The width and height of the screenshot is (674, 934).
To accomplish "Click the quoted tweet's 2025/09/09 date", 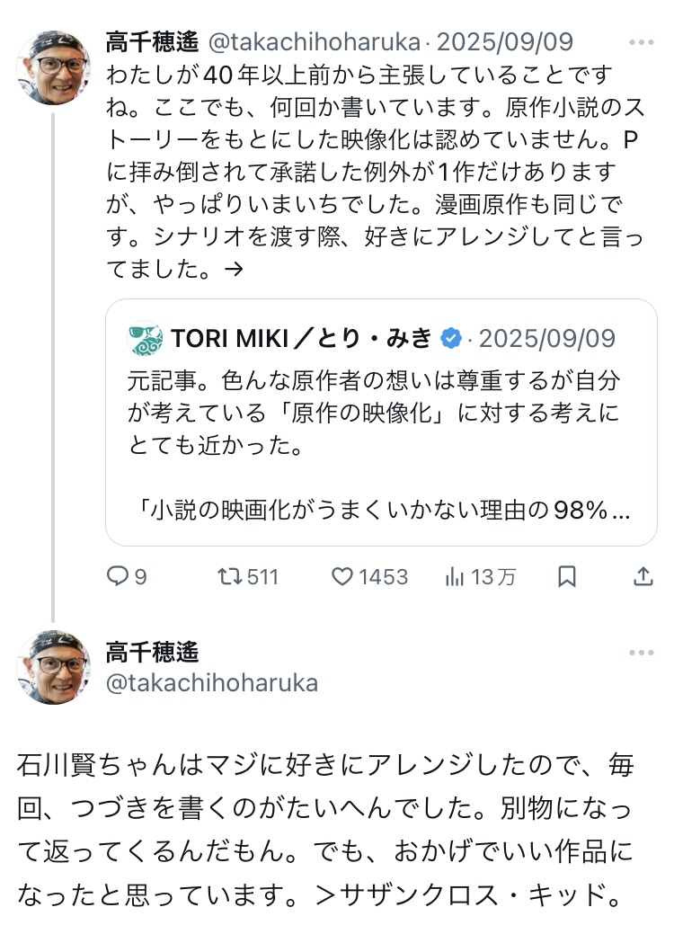I will click(x=546, y=338).
